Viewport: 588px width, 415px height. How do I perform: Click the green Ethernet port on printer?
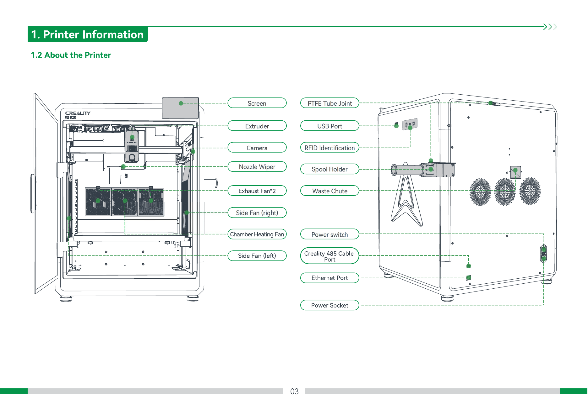468,277
